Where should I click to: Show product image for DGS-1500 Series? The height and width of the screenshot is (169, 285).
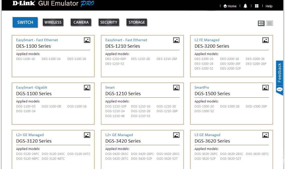tap(265, 88)
